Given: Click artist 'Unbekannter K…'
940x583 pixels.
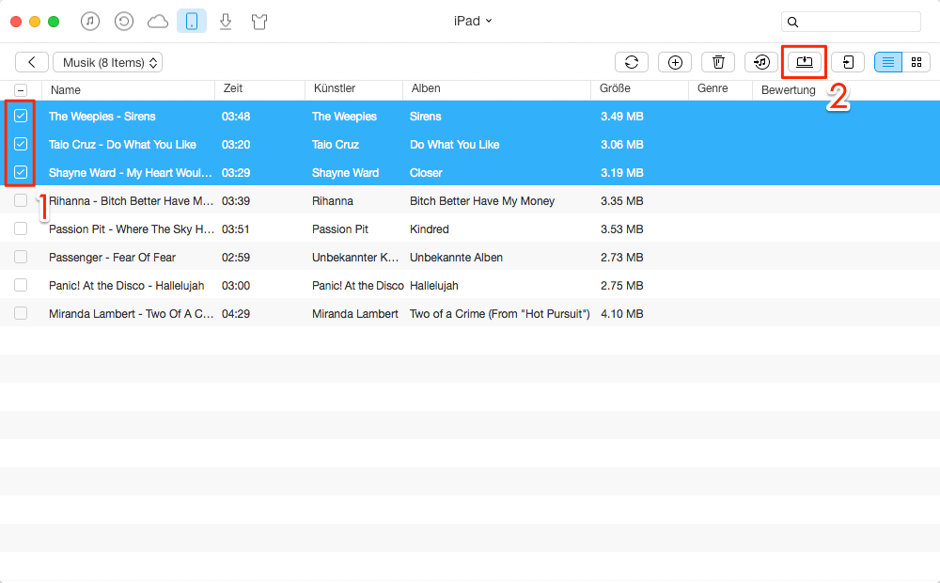Looking at the screenshot, I should 355,258.
